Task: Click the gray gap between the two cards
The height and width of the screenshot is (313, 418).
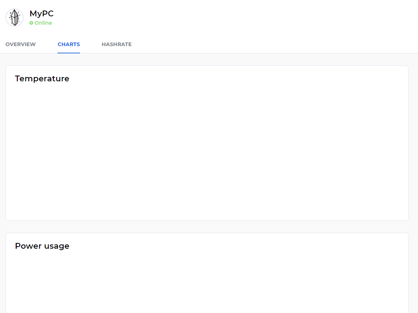Action: click(207, 227)
